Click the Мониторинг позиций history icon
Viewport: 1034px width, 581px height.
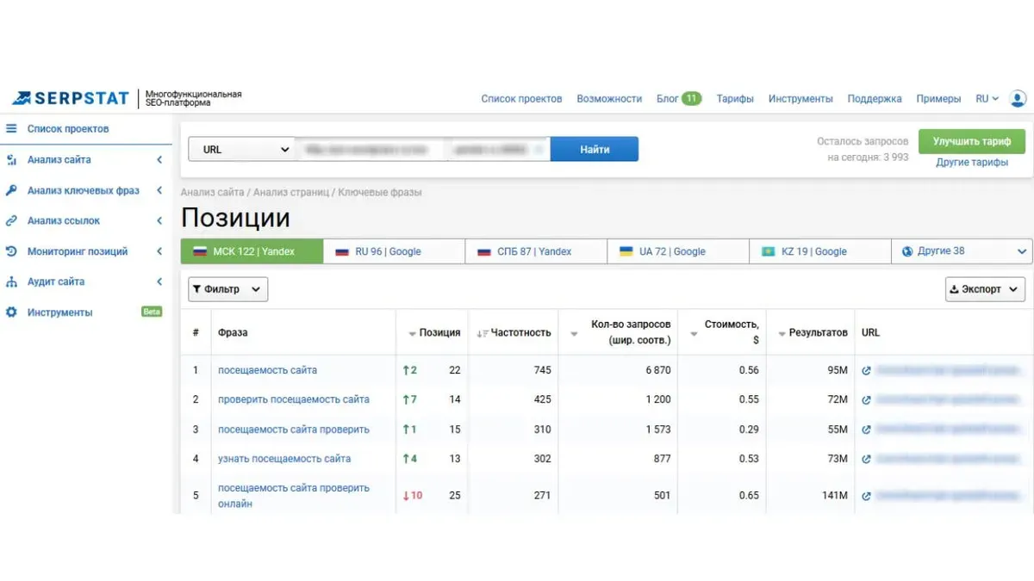(x=11, y=251)
